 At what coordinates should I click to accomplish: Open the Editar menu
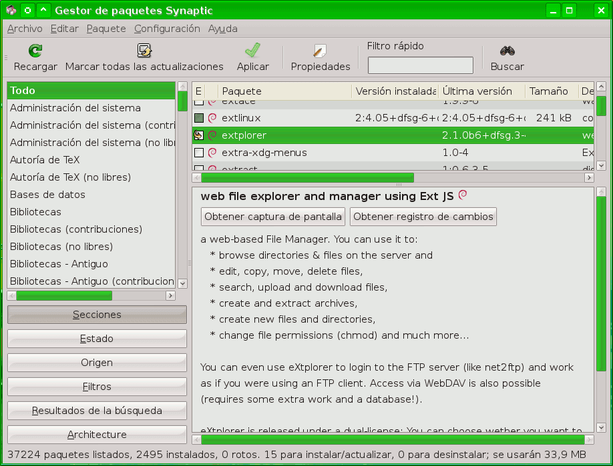click(65, 29)
